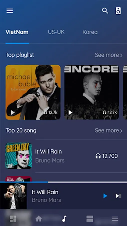This screenshot has height=226, width=127.
Task: Expand See more for Top 20 song
Action: tap(109, 130)
